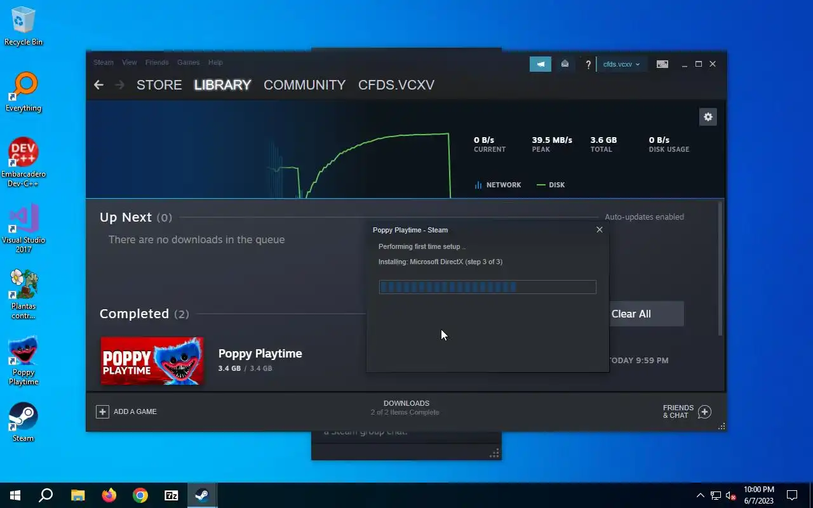Viewport: 813px width, 508px height.
Task: Click the Steam back arrow
Action: (98, 84)
